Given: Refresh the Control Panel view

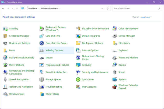Looking at the screenshot, I should [108, 8].
